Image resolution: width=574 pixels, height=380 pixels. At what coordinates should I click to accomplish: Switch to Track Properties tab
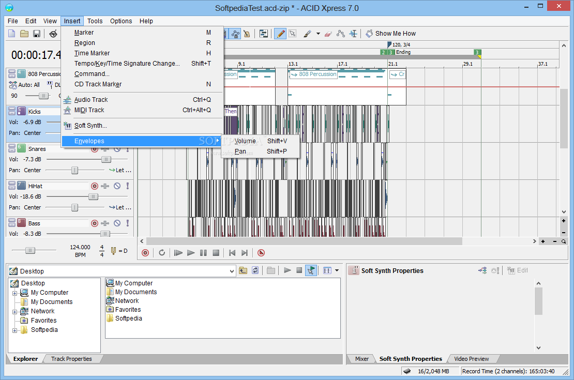point(71,359)
